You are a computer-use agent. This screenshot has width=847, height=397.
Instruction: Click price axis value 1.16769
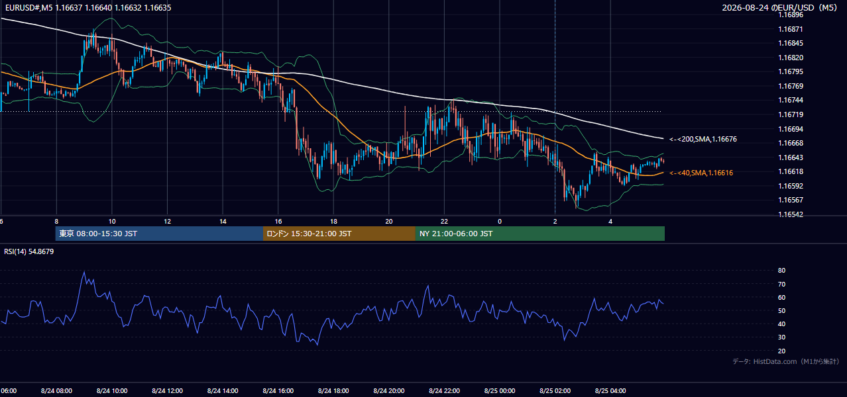[792, 86]
